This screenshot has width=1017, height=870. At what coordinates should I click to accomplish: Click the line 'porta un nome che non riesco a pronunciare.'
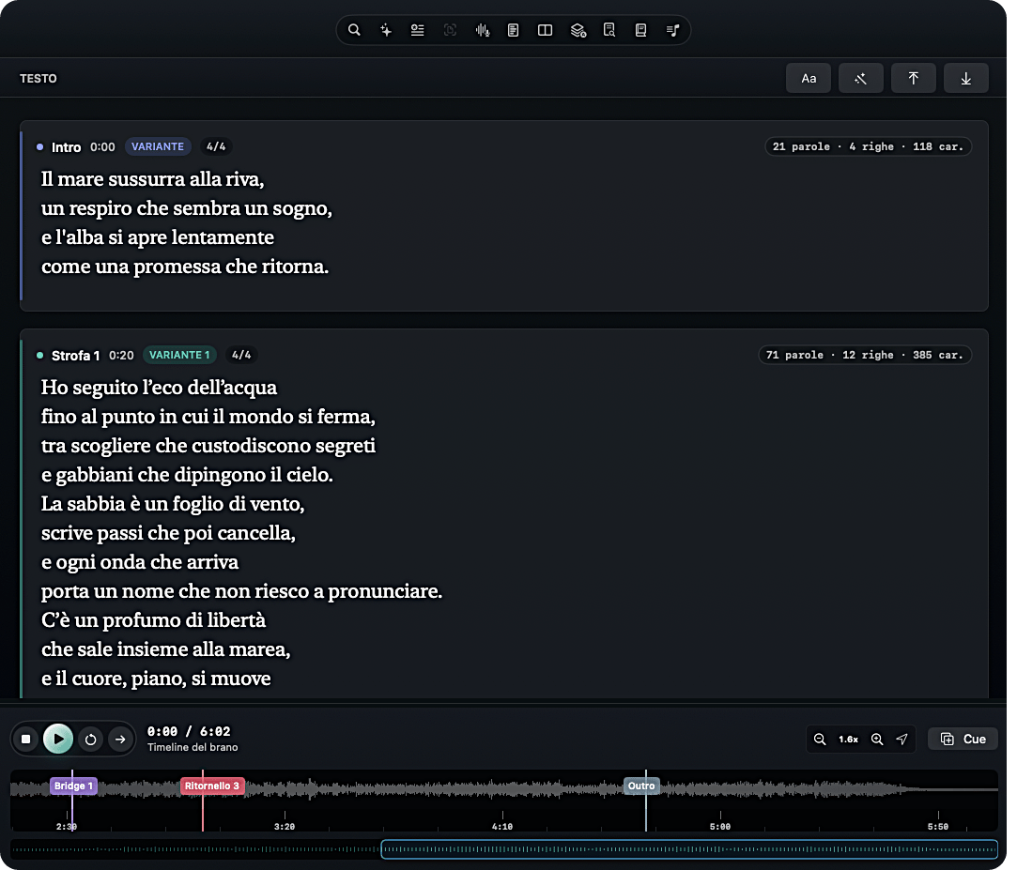point(241,591)
